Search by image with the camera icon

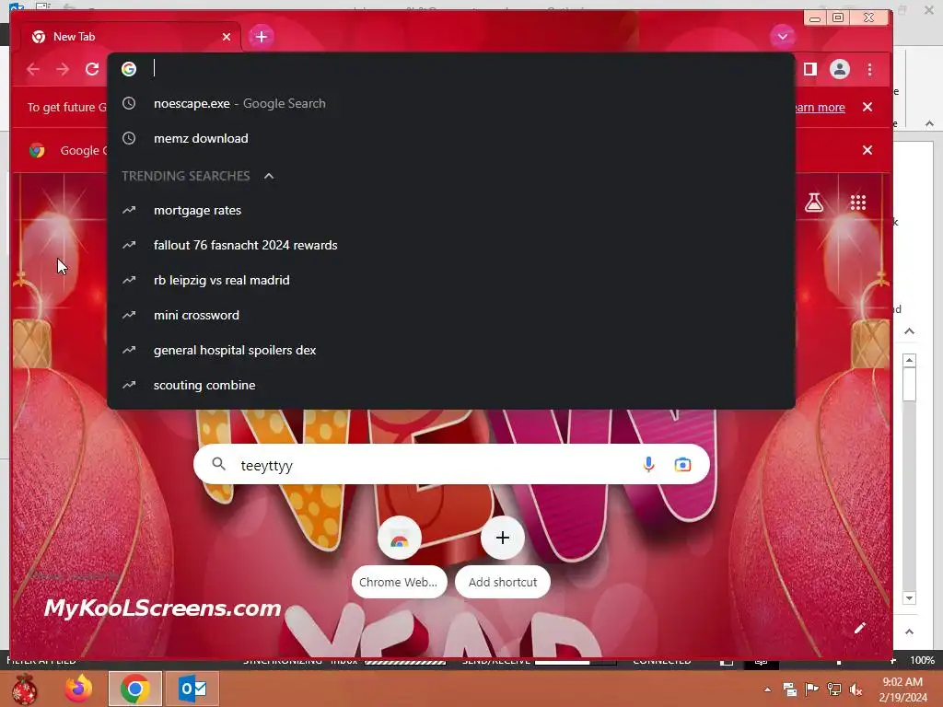(x=682, y=465)
